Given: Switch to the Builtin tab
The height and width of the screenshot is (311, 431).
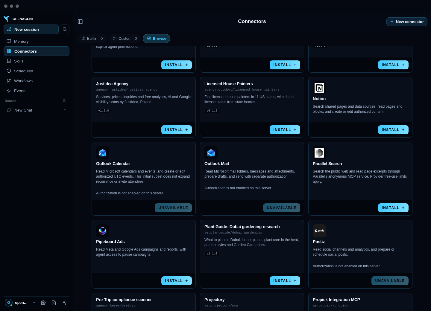Looking at the screenshot, I should coord(92,39).
